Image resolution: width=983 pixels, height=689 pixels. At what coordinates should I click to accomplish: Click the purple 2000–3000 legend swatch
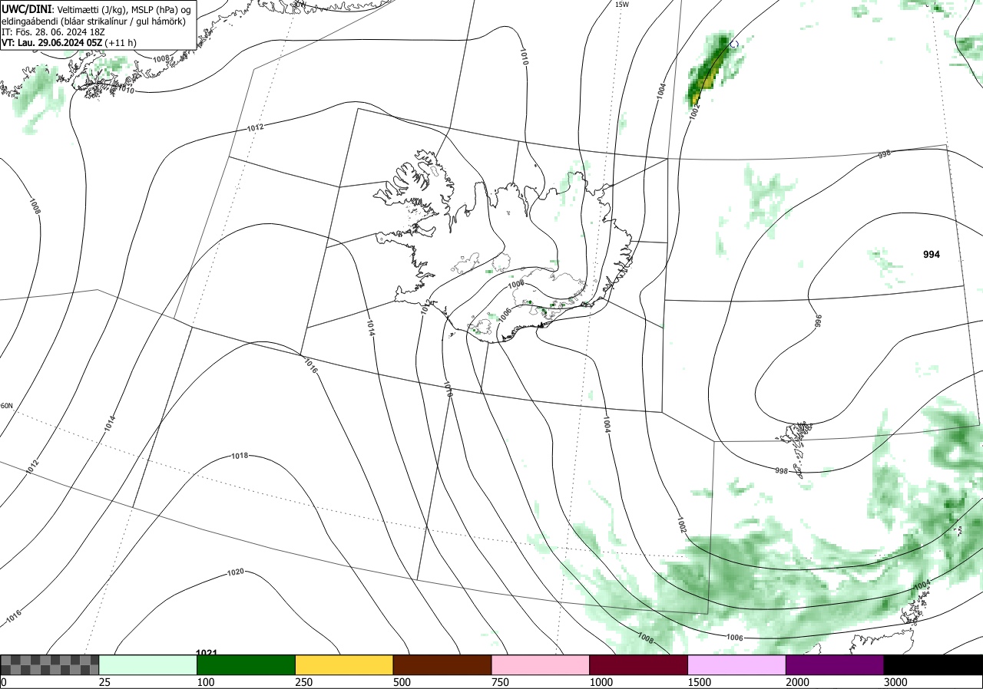[x=835, y=664]
